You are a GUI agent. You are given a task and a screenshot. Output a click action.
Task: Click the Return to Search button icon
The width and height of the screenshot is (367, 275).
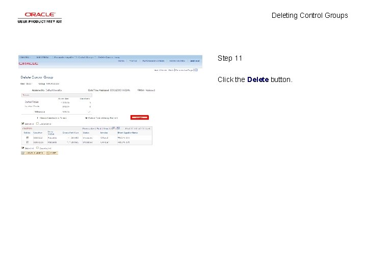click(x=23, y=153)
